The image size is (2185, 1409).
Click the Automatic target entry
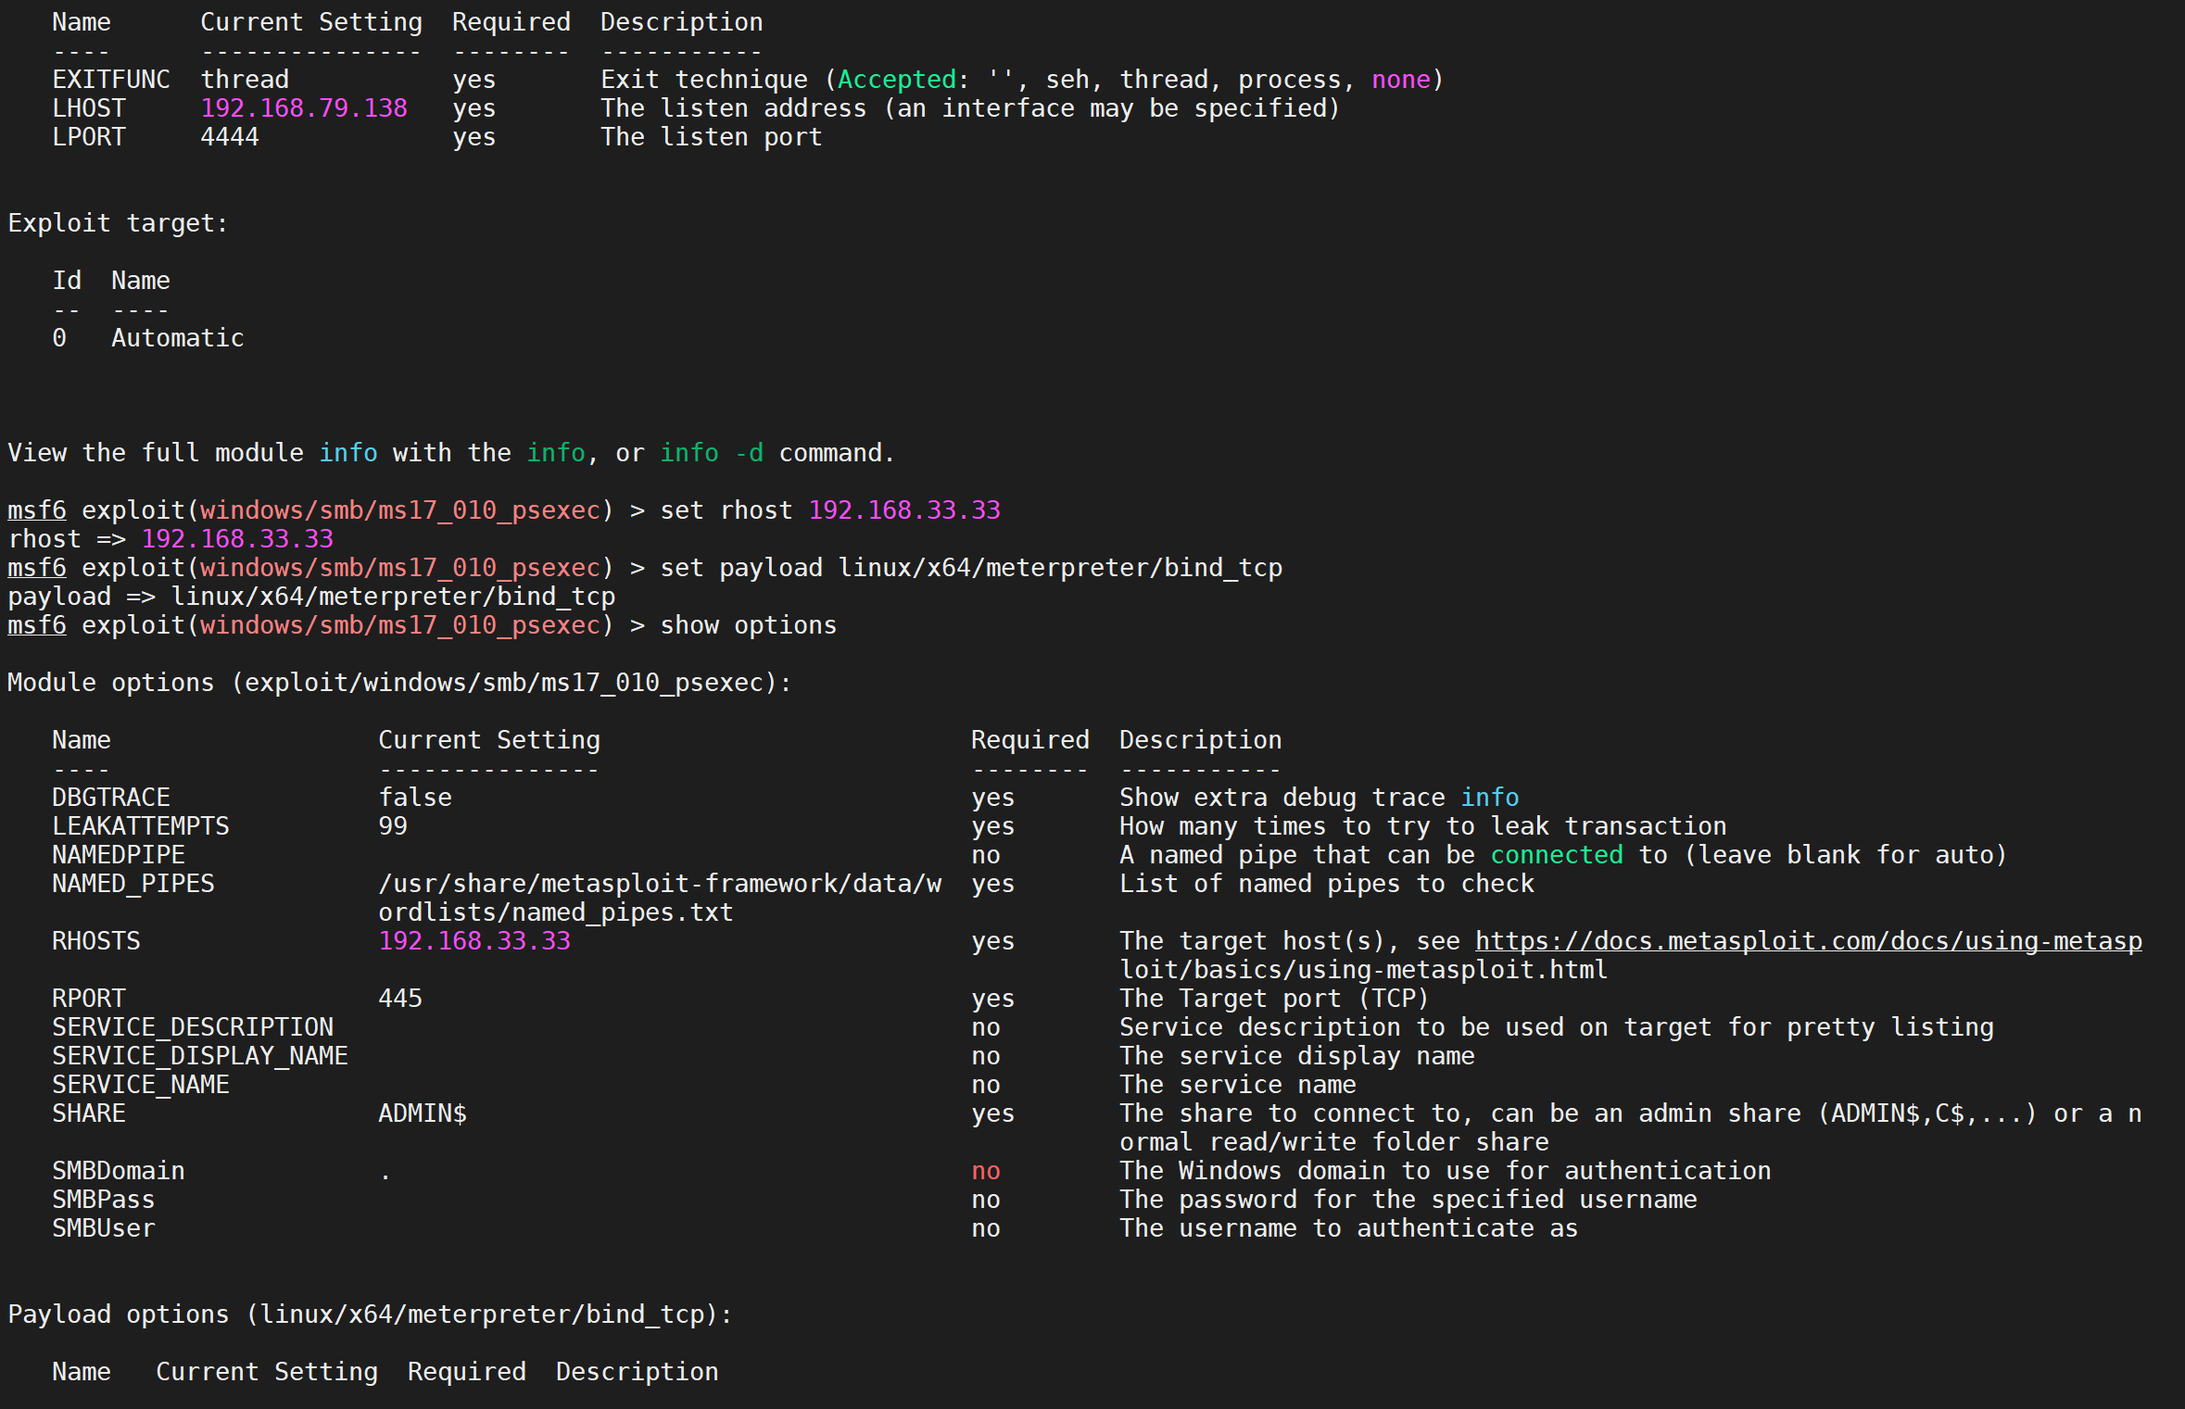pos(178,338)
